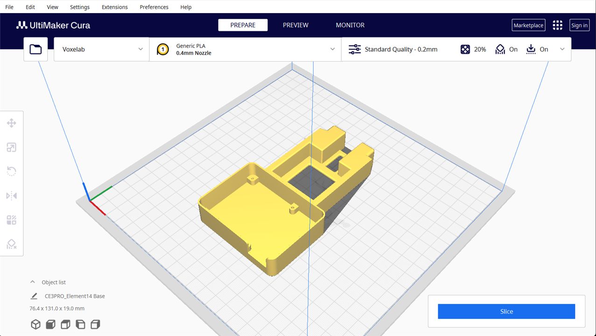Open the View menu

pyautogui.click(x=53, y=7)
